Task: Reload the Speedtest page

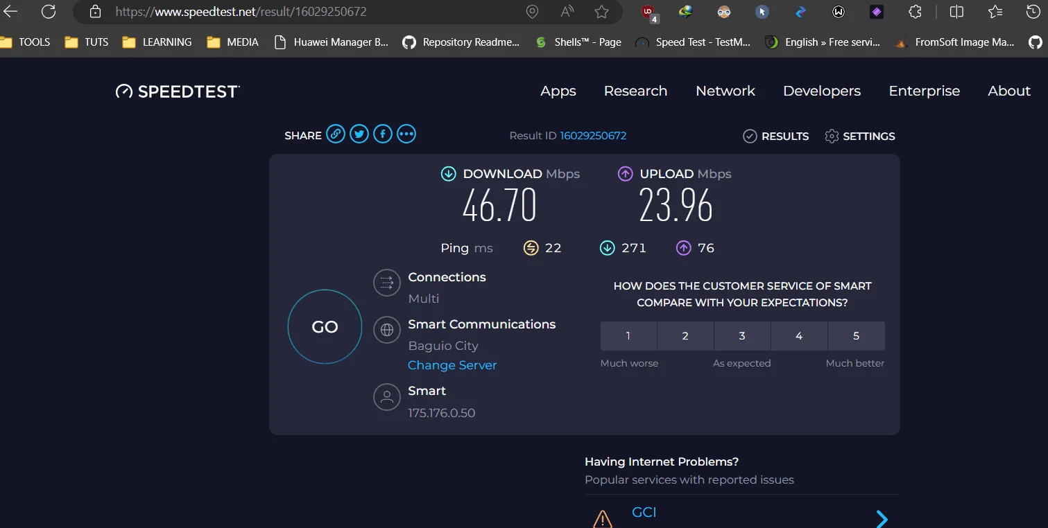Action: tap(49, 11)
